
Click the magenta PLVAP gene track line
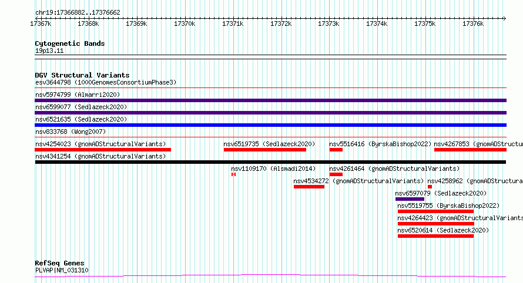pos(270,276)
